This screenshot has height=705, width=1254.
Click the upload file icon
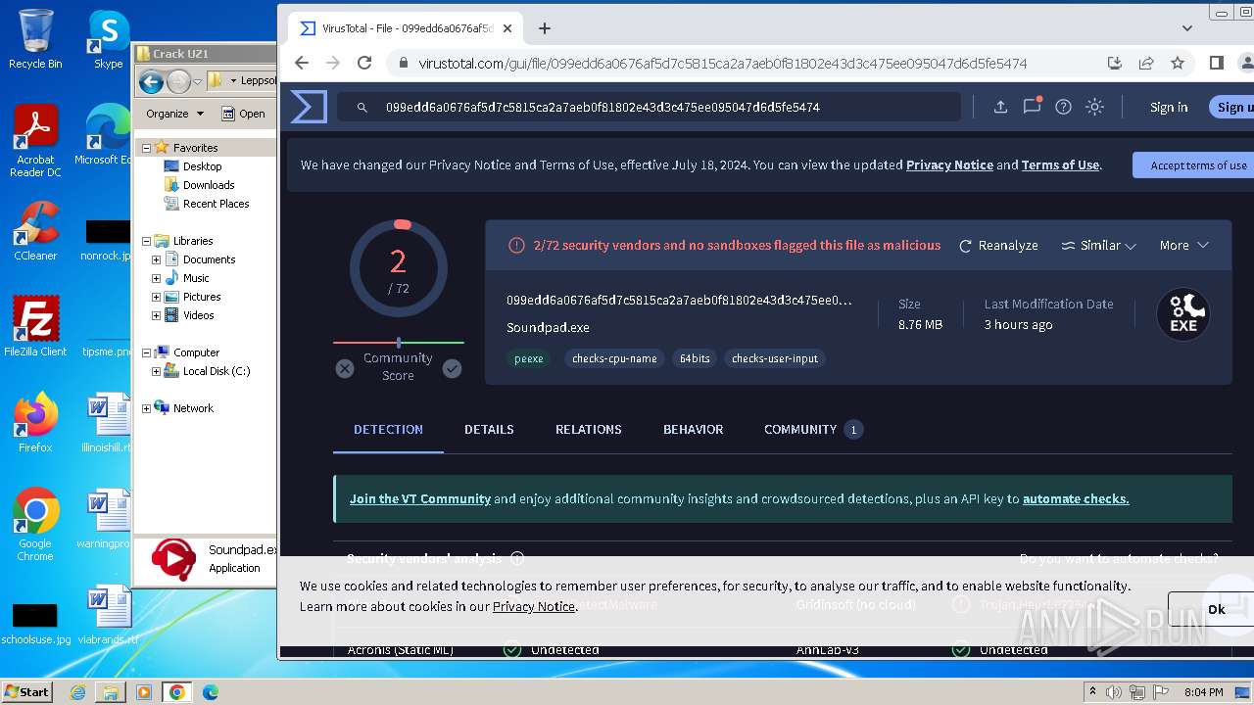(x=1000, y=107)
